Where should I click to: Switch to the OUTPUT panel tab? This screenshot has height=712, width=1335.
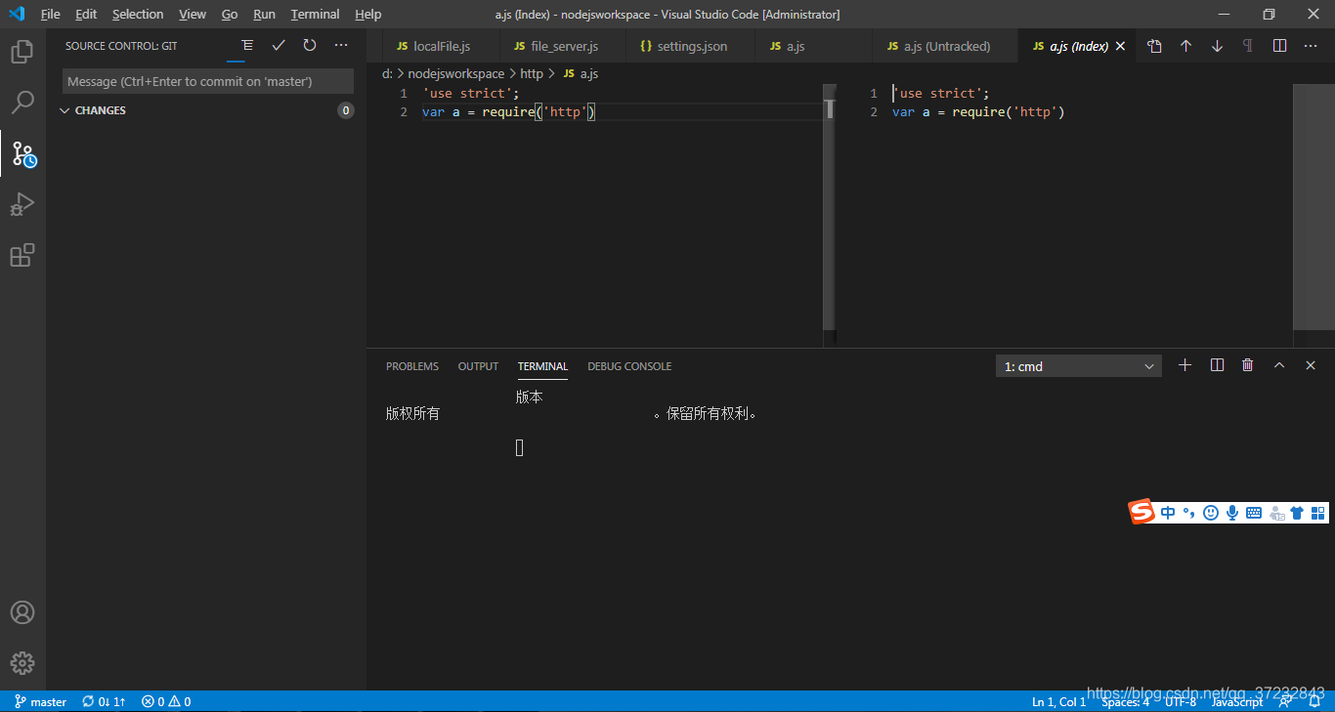[478, 366]
